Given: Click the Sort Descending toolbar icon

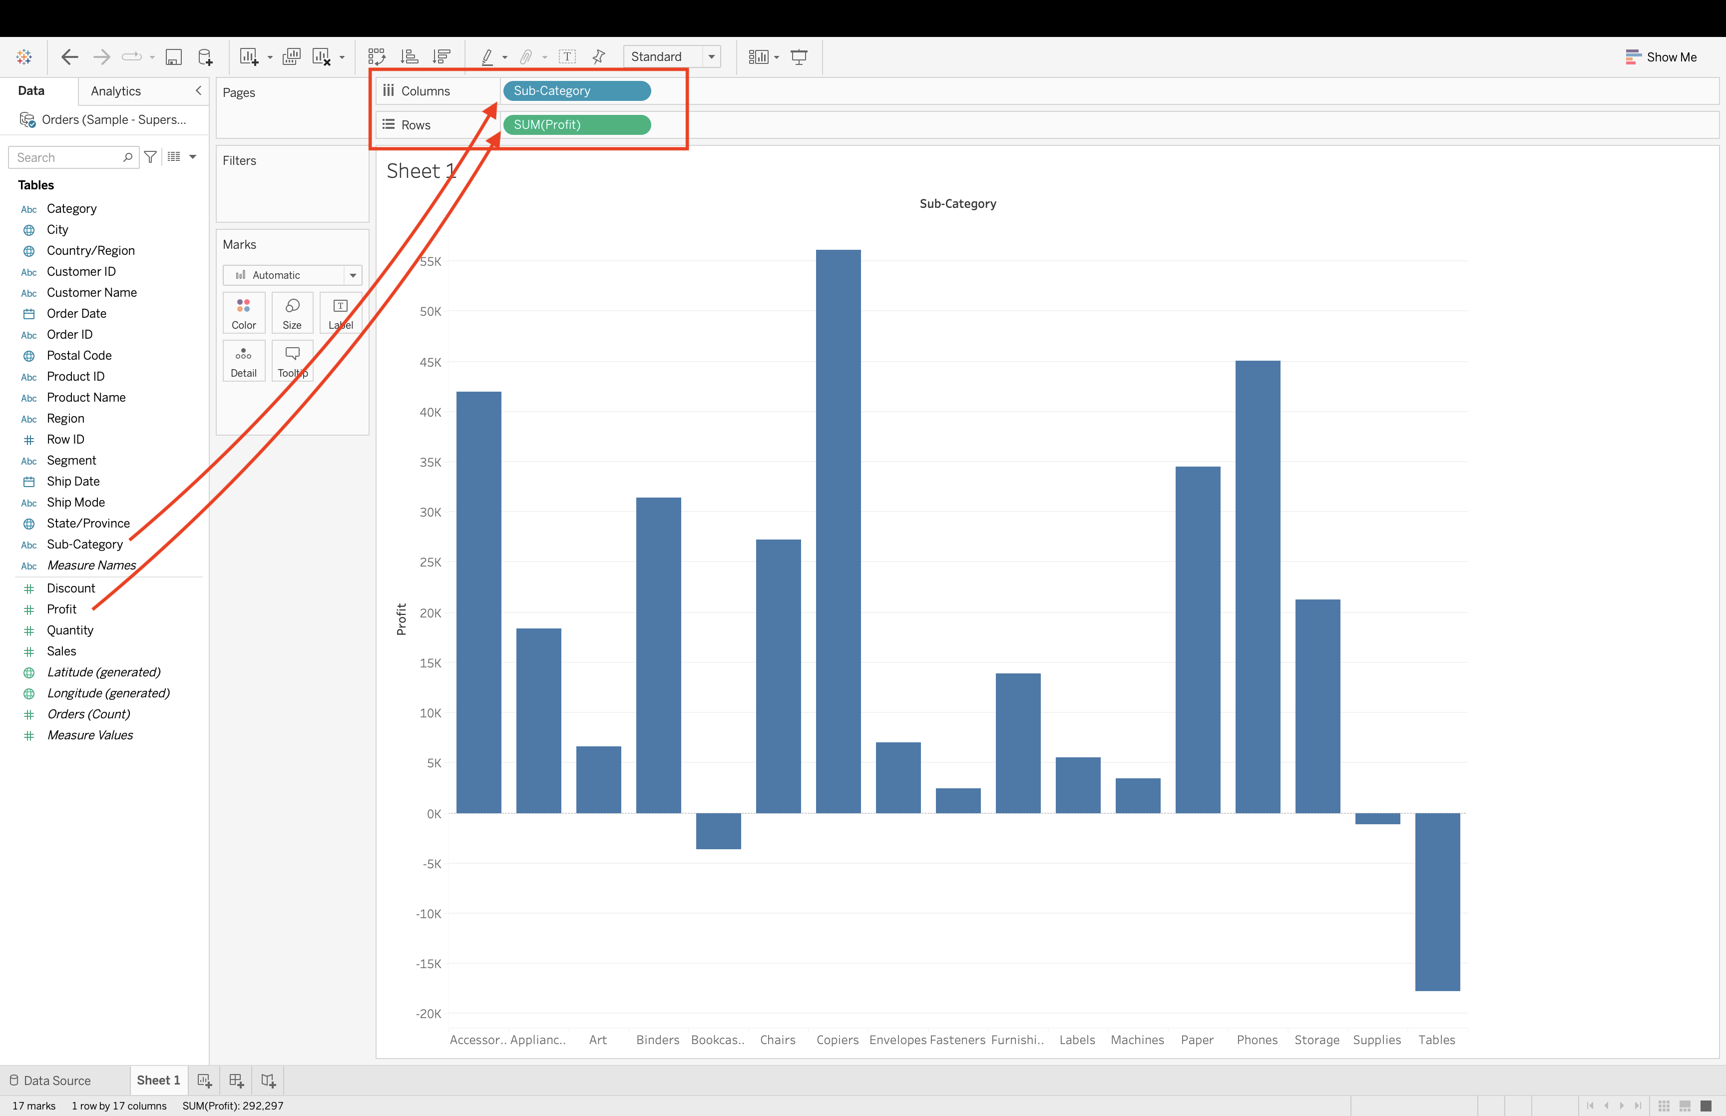Looking at the screenshot, I should click(x=441, y=56).
